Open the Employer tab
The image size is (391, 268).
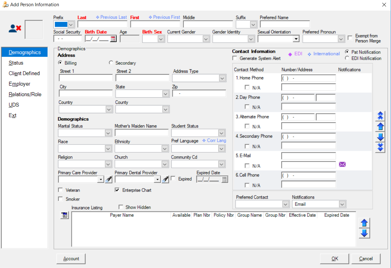pyautogui.click(x=20, y=84)
